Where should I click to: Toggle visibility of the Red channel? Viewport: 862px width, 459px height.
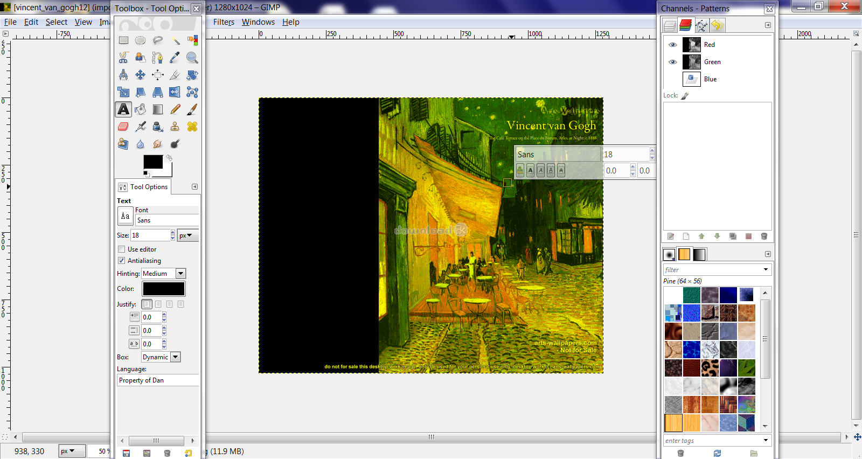pyautogui.click(x=672, y=45)
